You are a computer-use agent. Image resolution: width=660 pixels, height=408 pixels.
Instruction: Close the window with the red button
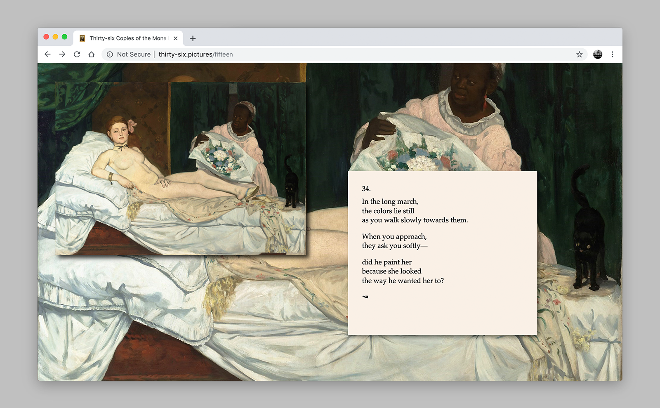(46, 37)
